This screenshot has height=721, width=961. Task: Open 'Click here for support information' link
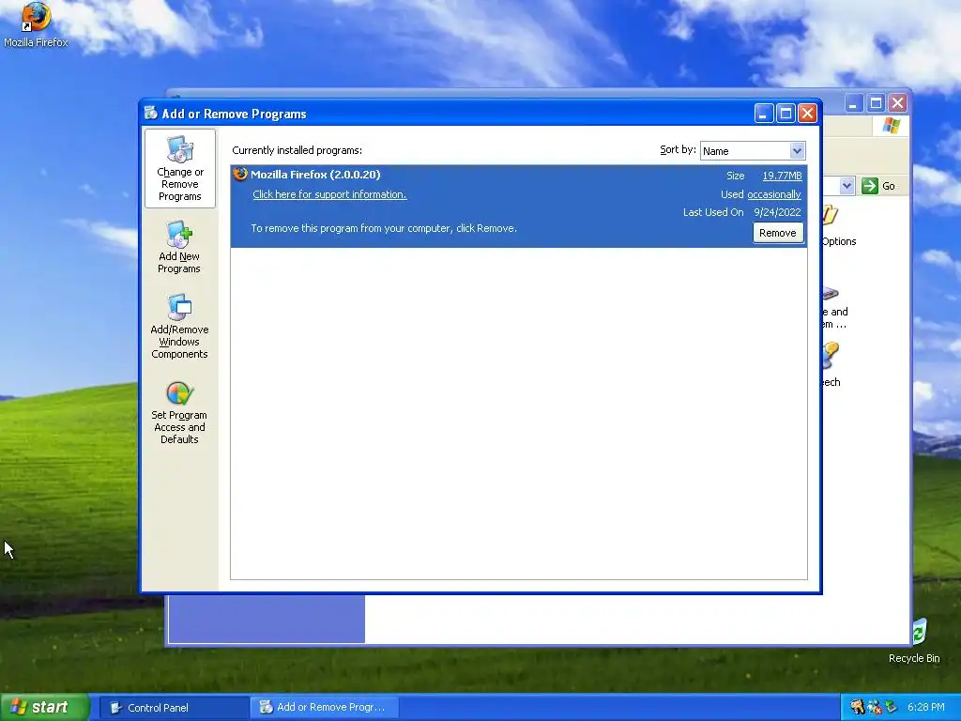[x=329, y=194]
